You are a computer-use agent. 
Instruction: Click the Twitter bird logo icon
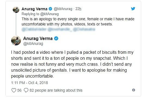point(133,9)
